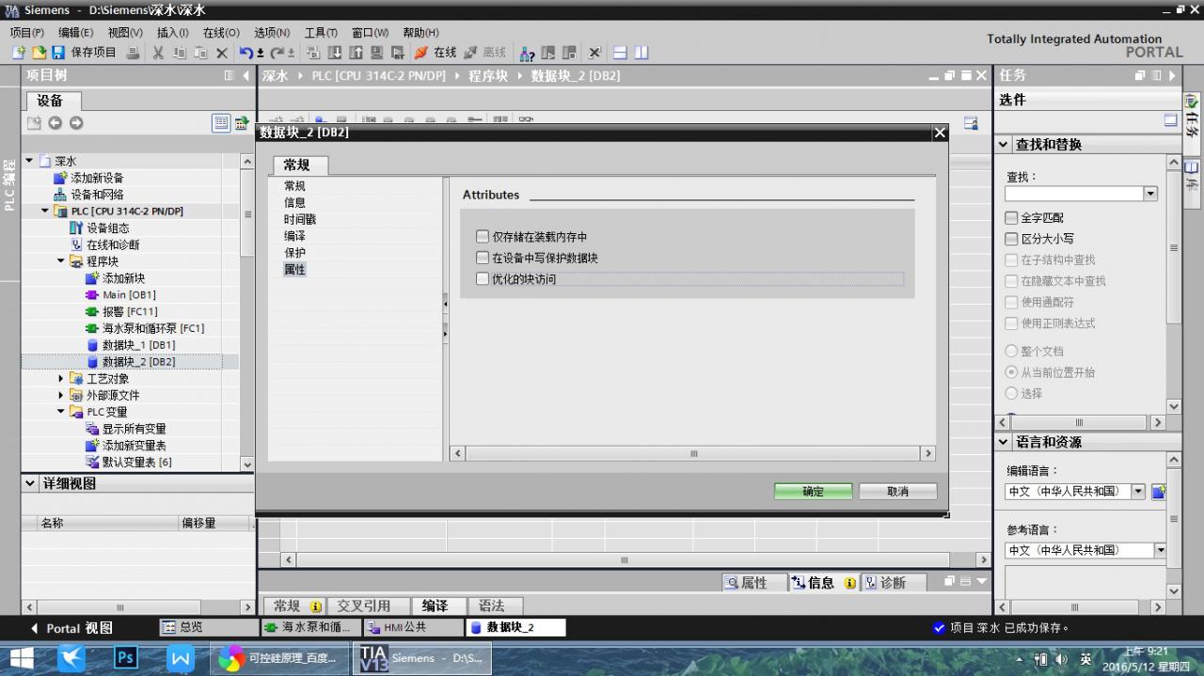
Task: Select 报警 [FC11] block
Action: 130,312
